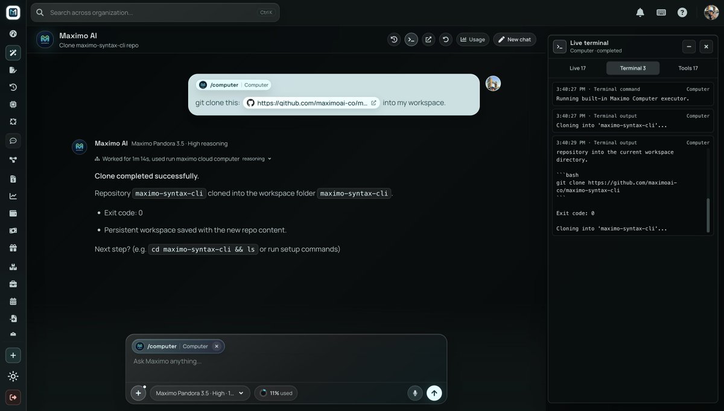Click the /computer chip in user message
Viewport: 724px width, 411px height.
coord(233,85)
